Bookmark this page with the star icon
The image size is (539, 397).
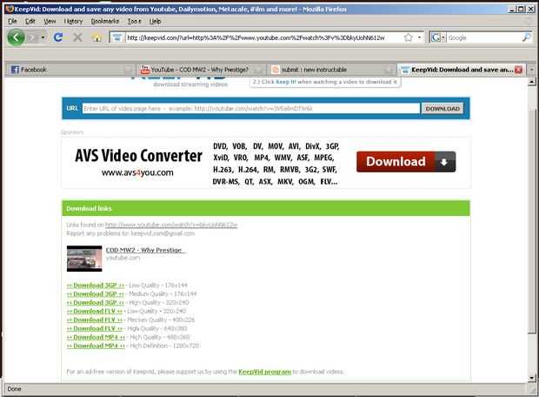[408, 37]
